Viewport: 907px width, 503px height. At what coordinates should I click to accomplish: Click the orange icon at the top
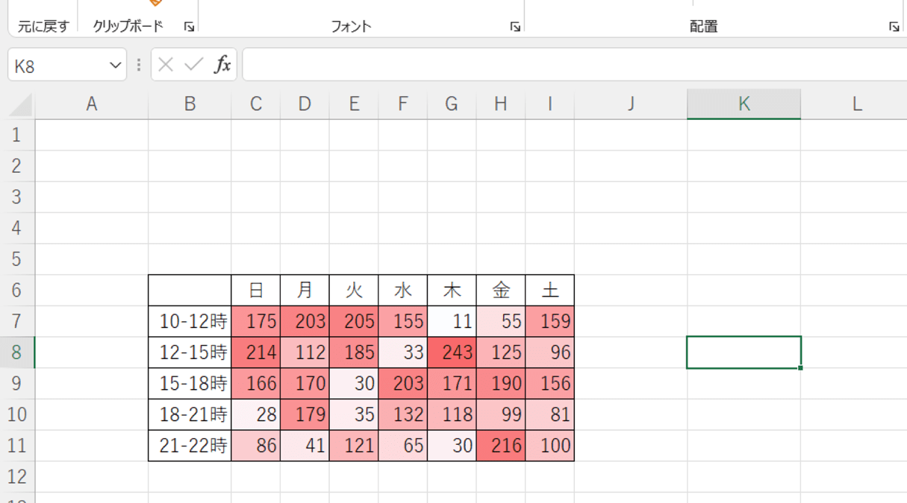tap(156, 4)
